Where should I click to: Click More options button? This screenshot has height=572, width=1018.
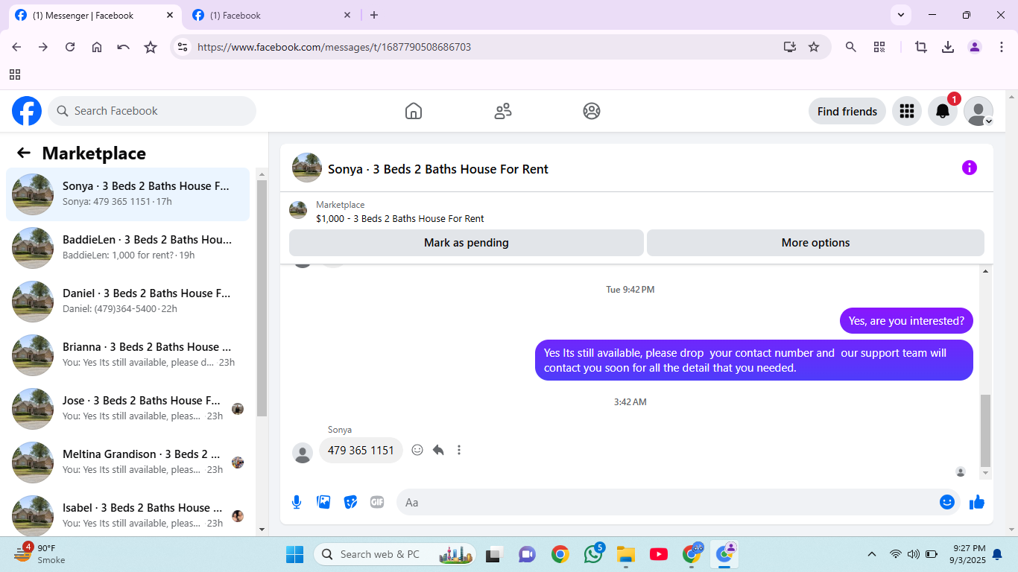click(x=815, y=243)
